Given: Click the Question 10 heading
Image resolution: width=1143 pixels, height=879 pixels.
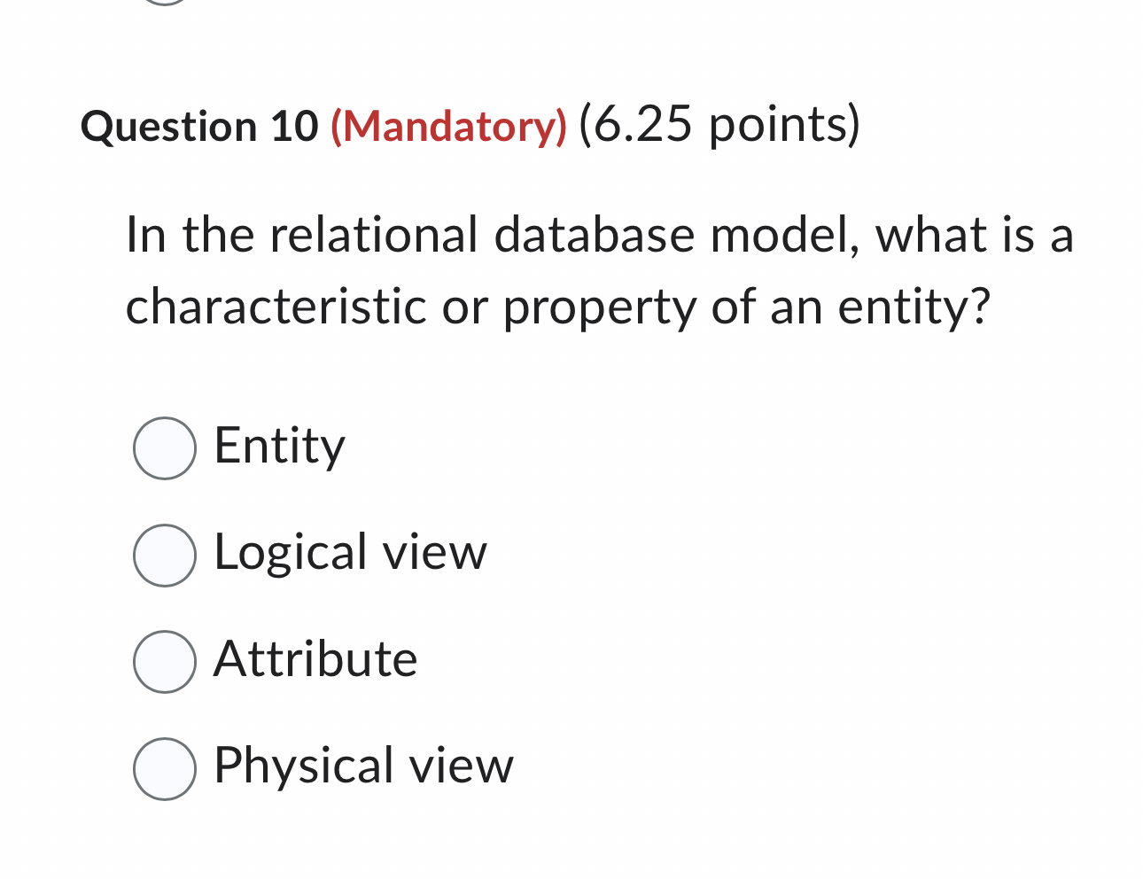Looking at the screenshot, I should click(201, 126).
